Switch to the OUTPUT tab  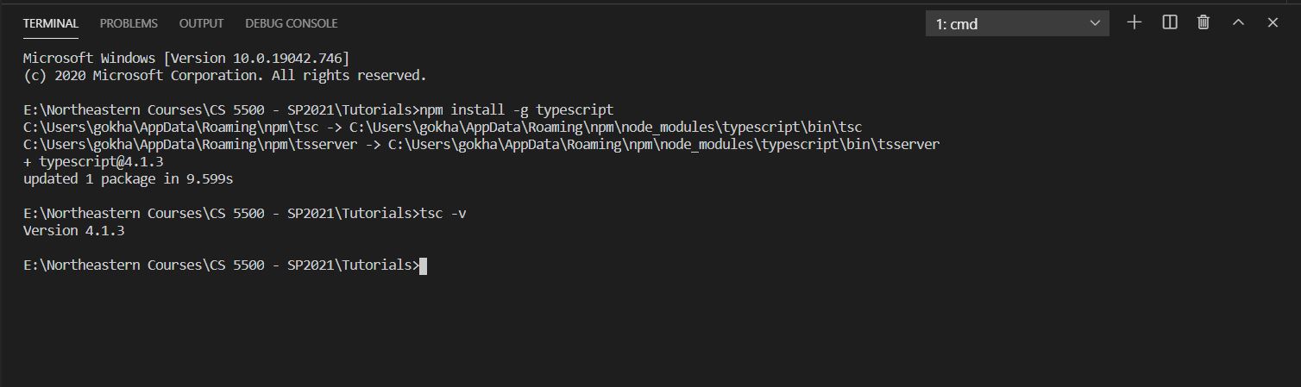point(201,23)
